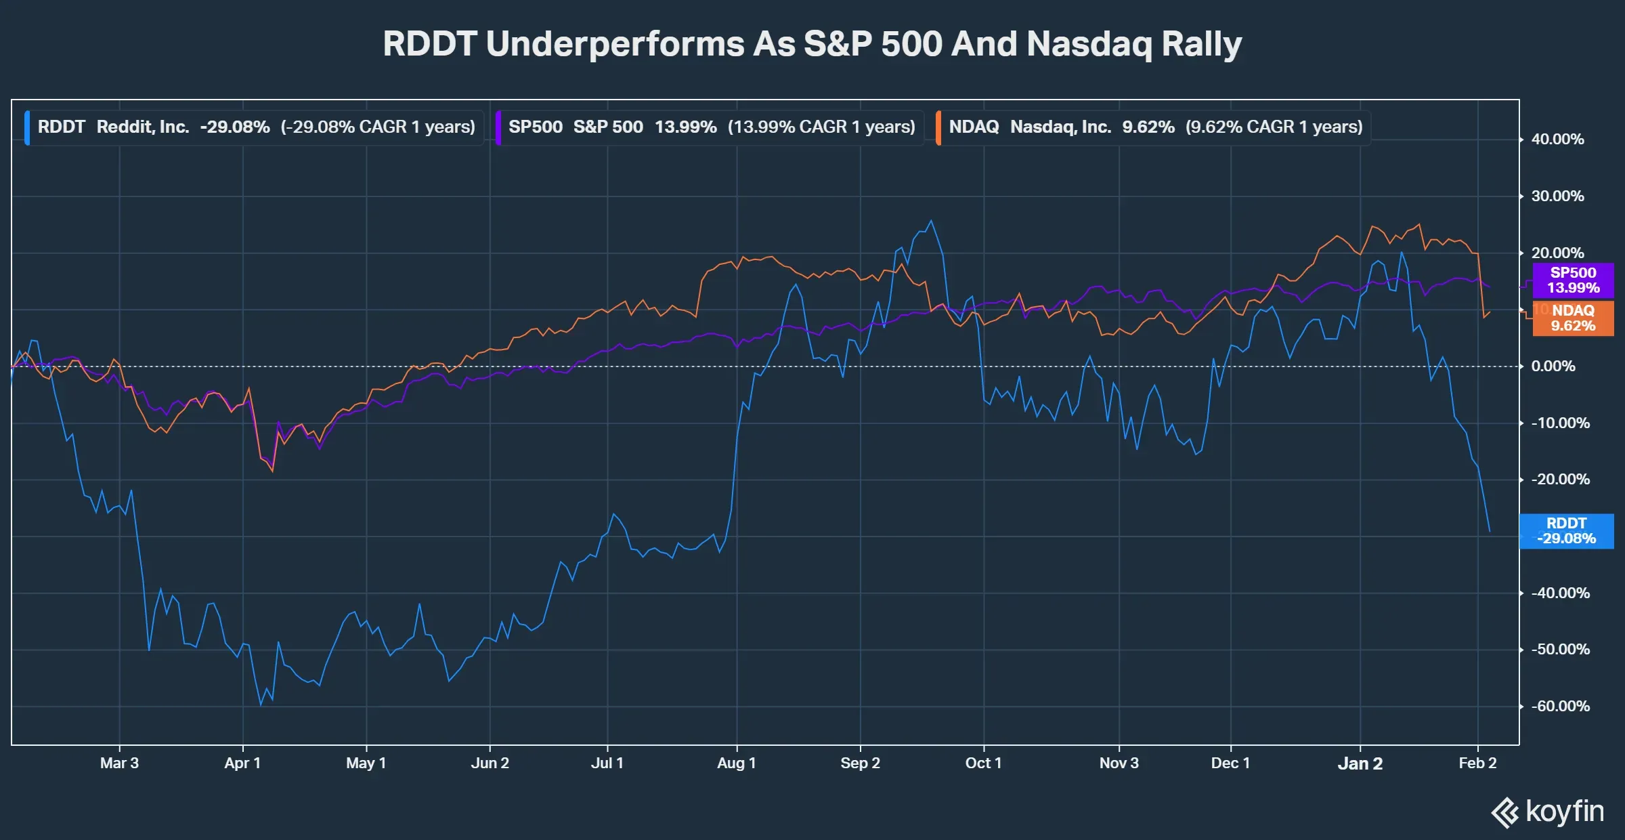Click the blue RDDT -29.08% axis tag

tap(1566, 531)
